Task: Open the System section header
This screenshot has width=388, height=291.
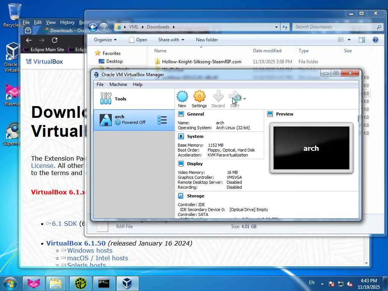Action: pyautogui.click(x=195, y=136)
